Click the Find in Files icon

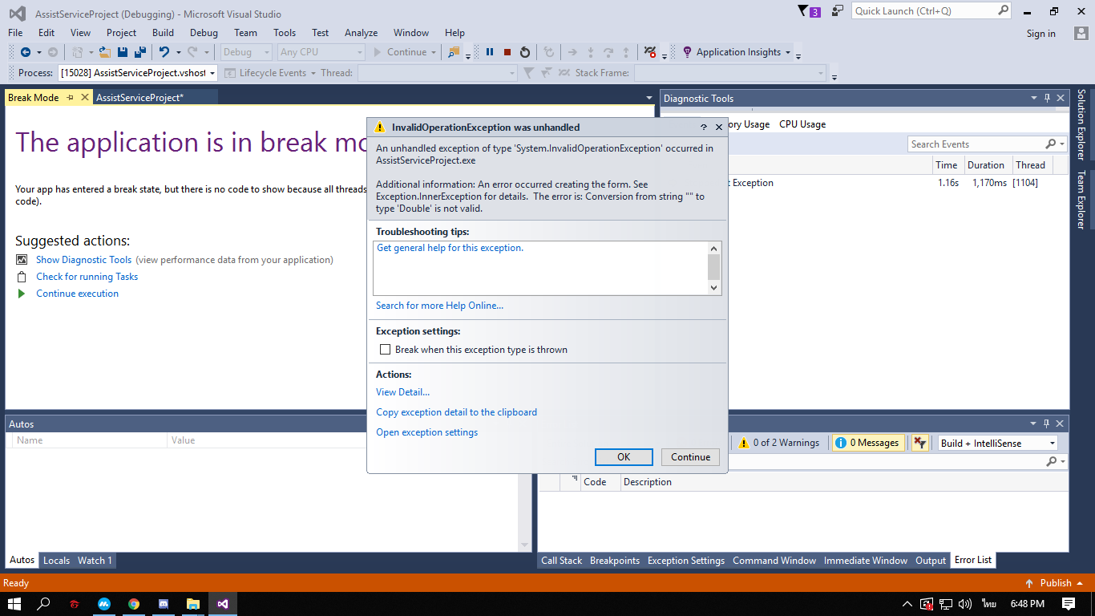[x=455, y=52]
